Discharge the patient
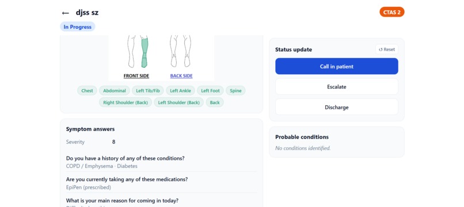Image resolution: width=464 pixels, height=207 pixels. (336, 107)
